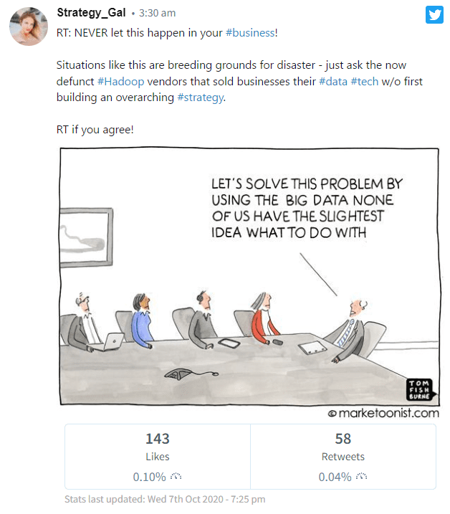Image resolution: width=450 pixels, height=514 pixels.
Task: Follow the #data hashtag
Action: [333, 81]
